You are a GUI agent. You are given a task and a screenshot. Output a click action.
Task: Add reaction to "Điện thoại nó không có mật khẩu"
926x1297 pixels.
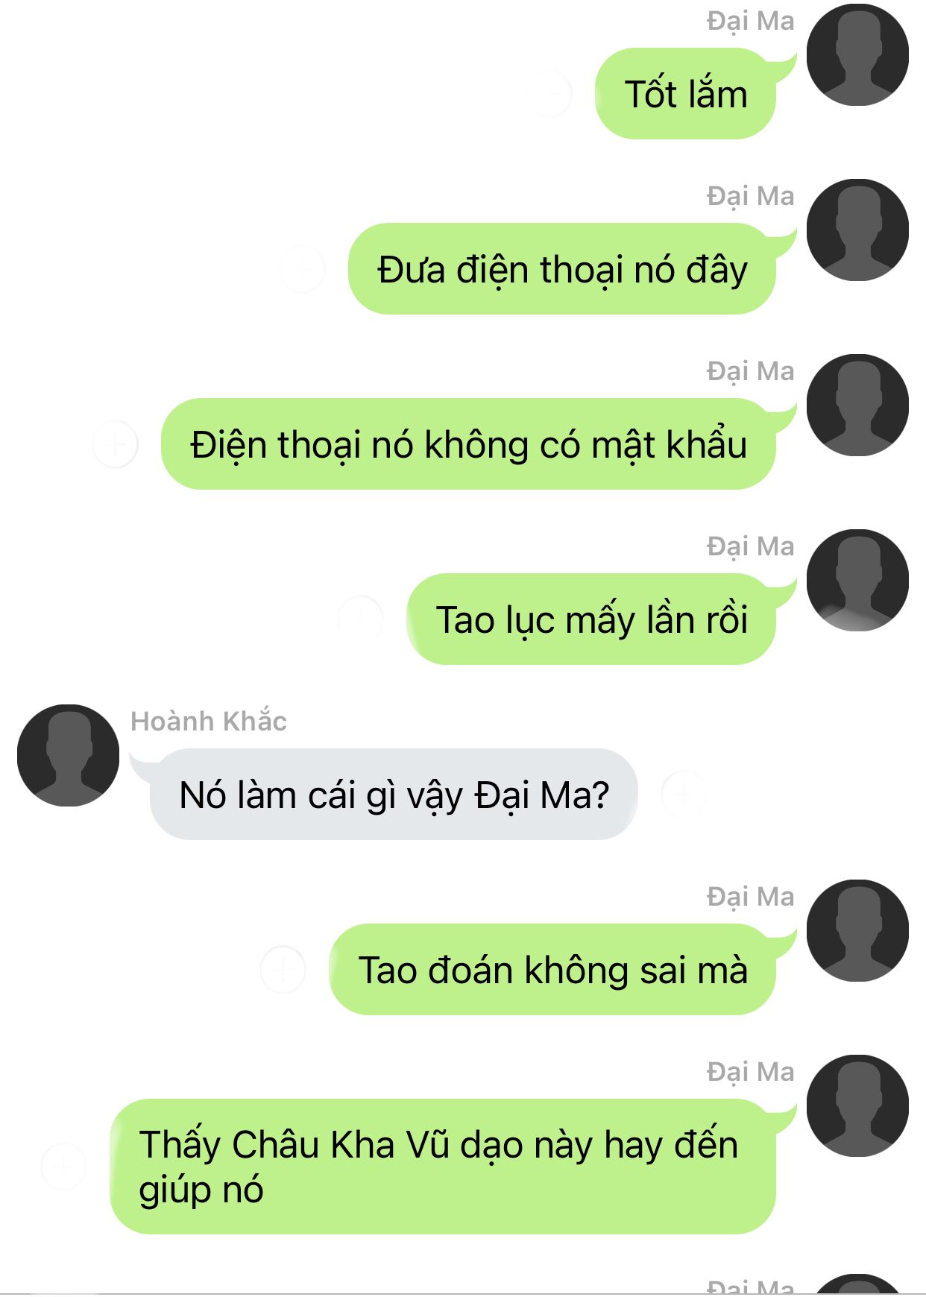[x=116, y=444]
